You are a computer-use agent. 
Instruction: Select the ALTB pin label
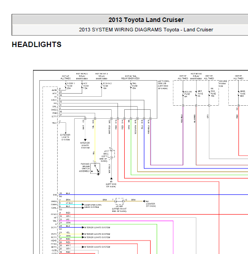pos(54,90)
